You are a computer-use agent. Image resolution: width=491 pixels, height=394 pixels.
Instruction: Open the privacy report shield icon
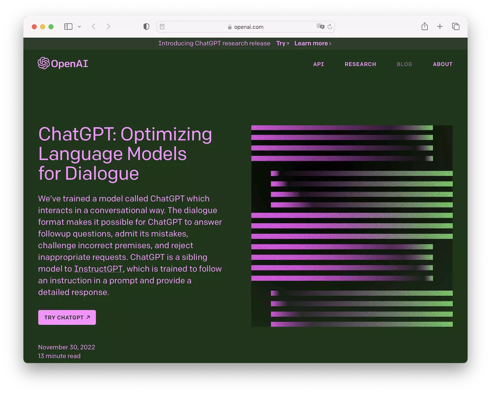[146, 26]
